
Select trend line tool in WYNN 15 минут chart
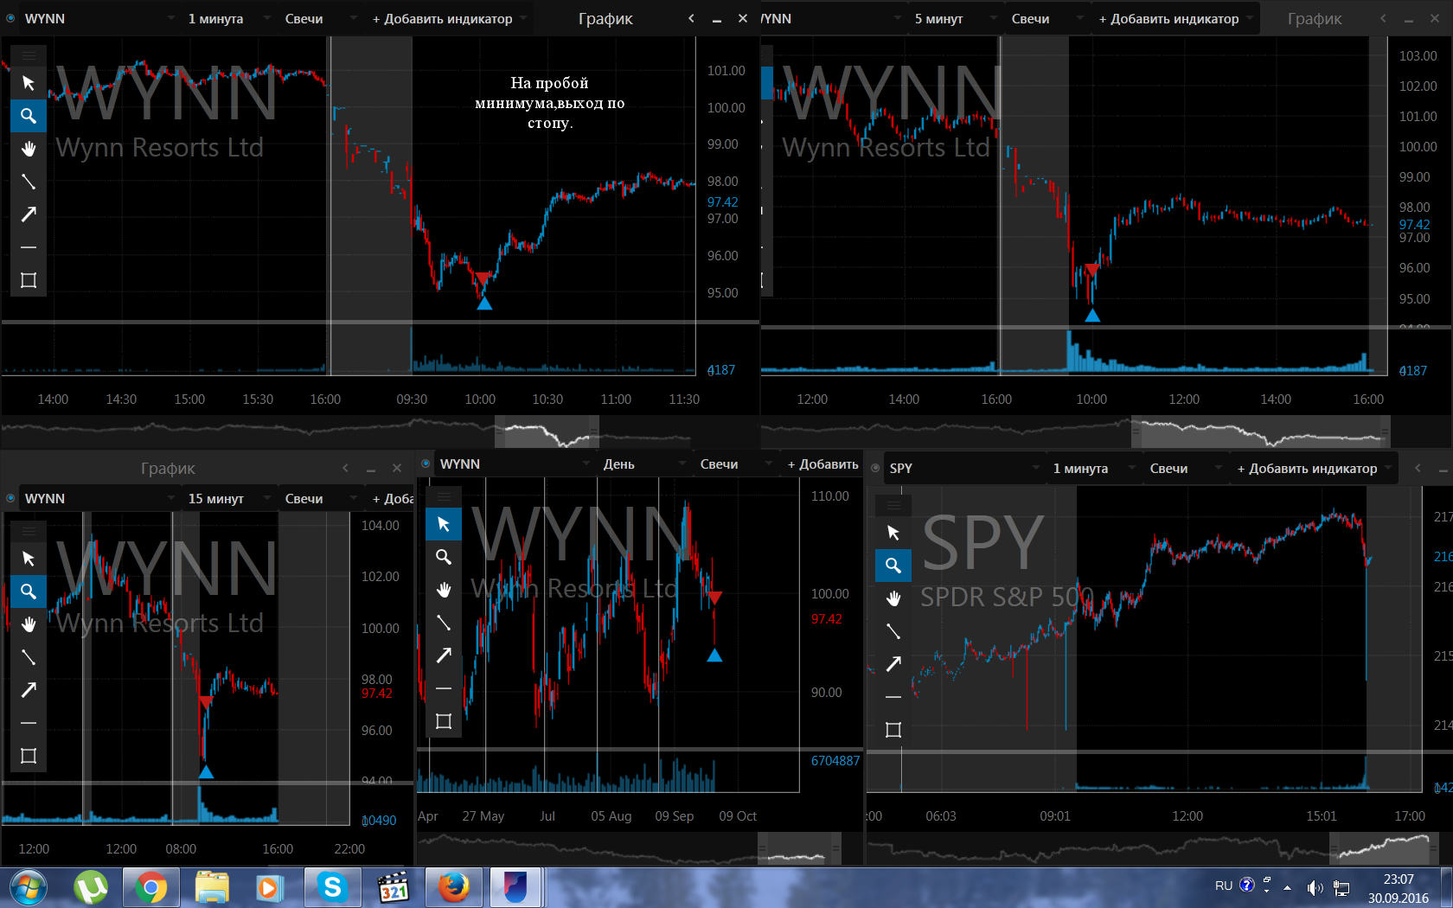29,657
